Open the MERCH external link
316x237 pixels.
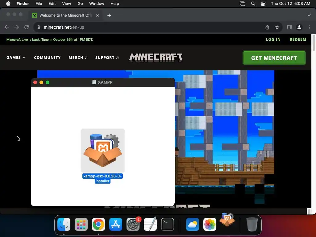tap(78, 58)
